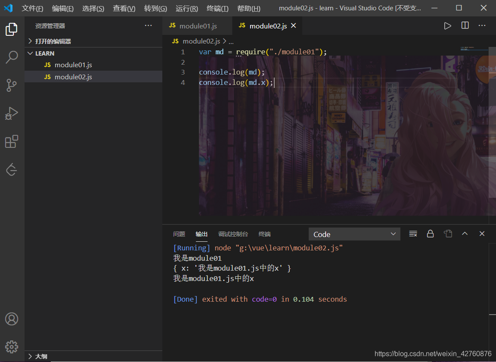Collapse the LEARN folder section
This screenshot has height=362, width=496.
93,53
